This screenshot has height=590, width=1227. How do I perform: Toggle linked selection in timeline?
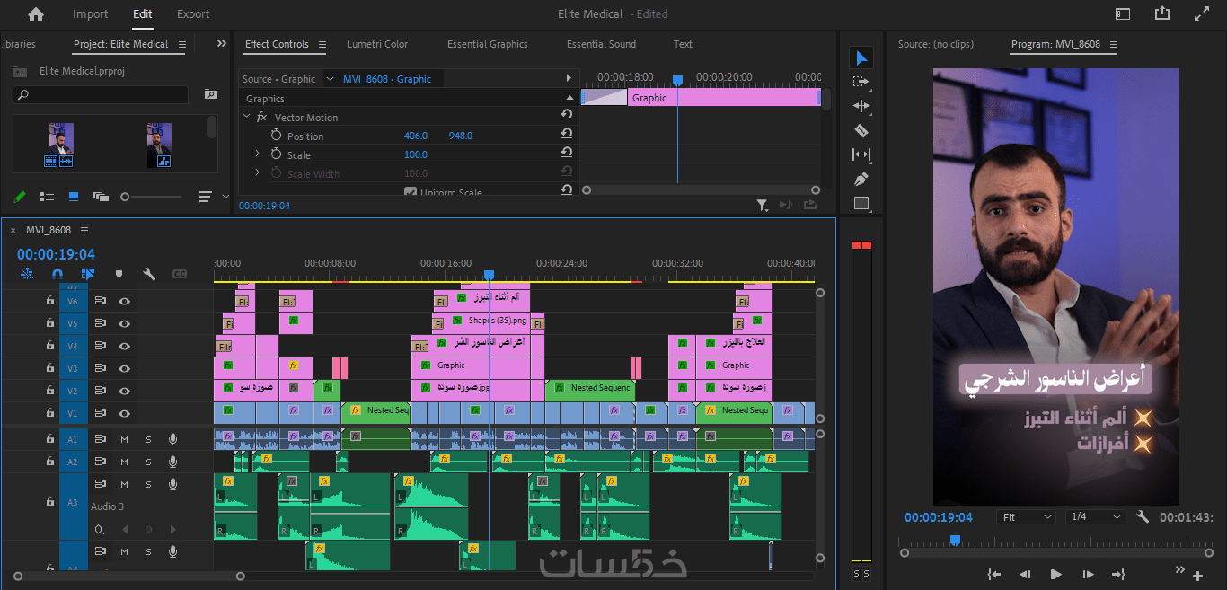pos(88,274)
